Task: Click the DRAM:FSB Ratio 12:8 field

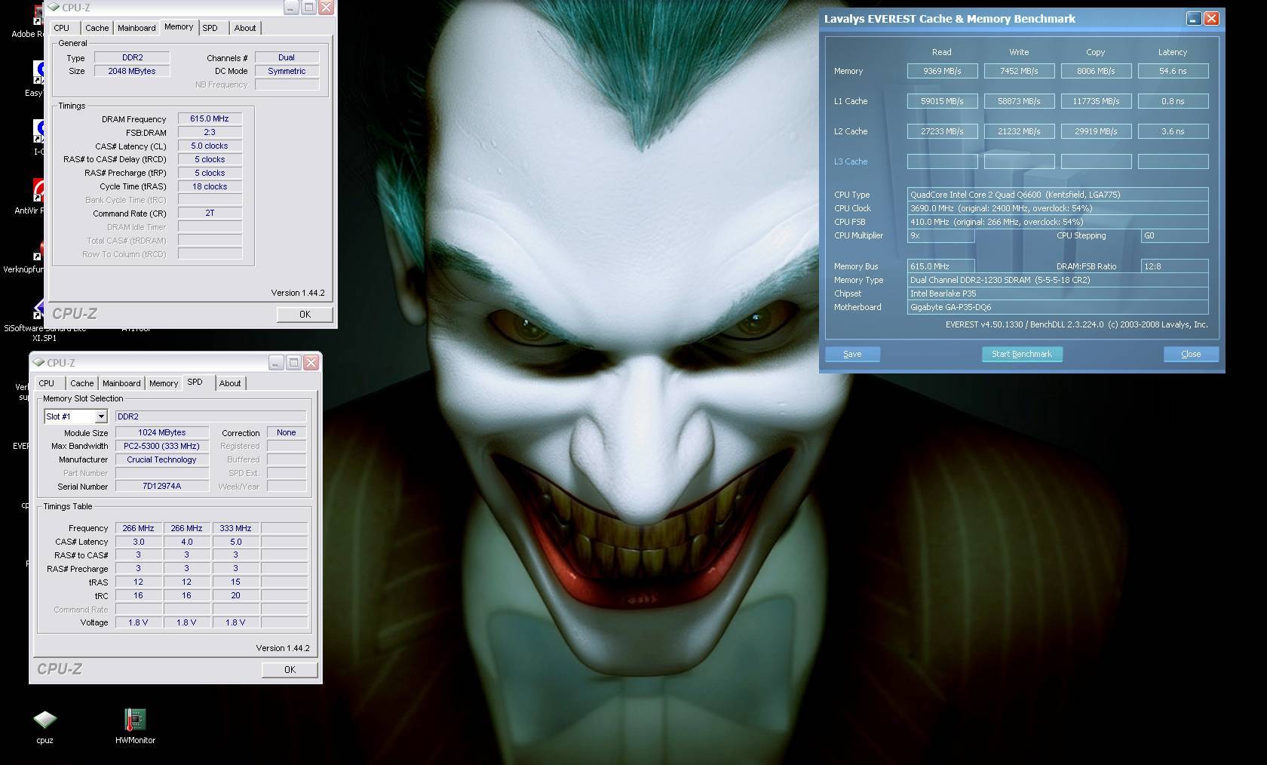Action: 1174,266
